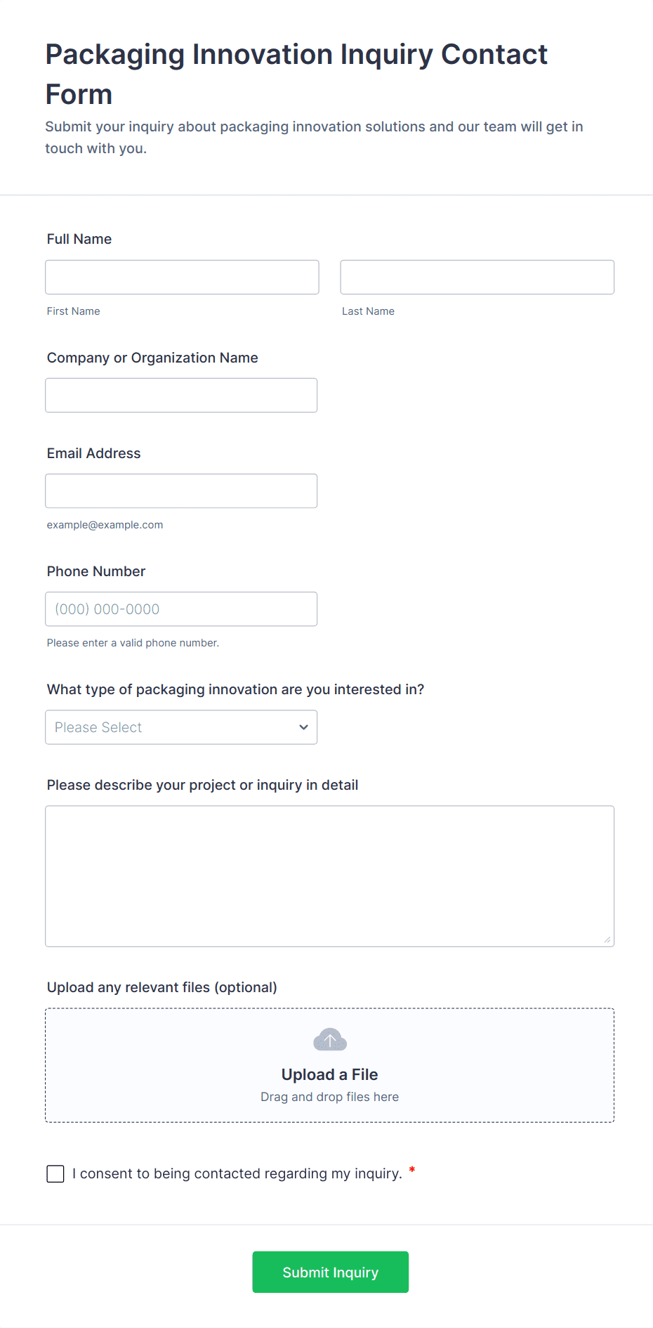This screenshot has width=653, height=1328.
Task: Click the consent to being contacted label text
Action: tap(237, 1173)
